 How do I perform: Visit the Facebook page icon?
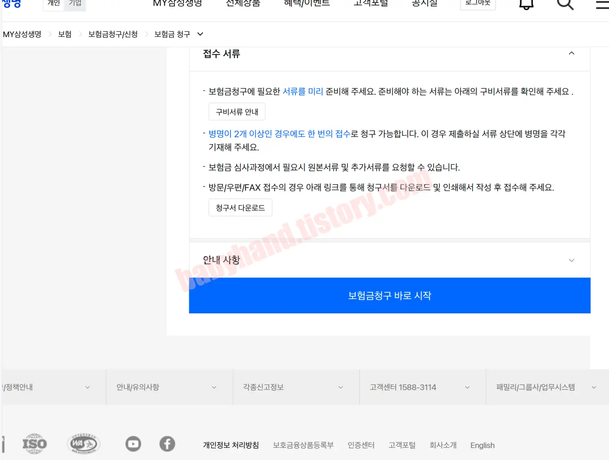pyautogui.click(x=167, y=444)
